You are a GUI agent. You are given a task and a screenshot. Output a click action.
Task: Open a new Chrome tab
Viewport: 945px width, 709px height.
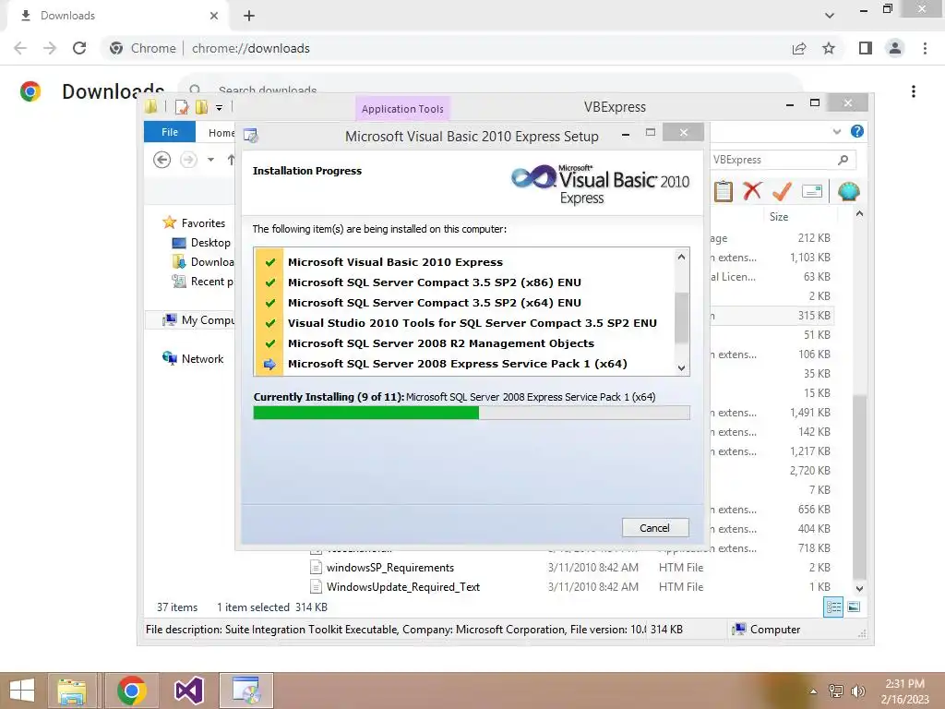coord(249,16)
